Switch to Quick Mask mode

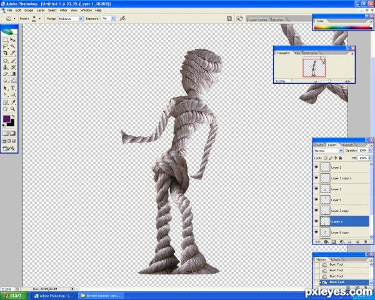pos(12,133)
